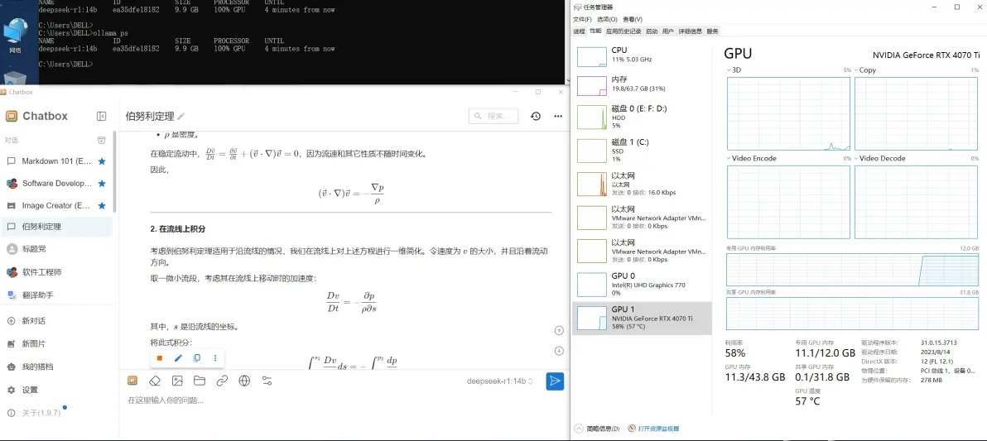Screen dimensions: 987x441
Task: Switch to the 服务 tab in Task Manager
Action: click(x=713, y=31)
